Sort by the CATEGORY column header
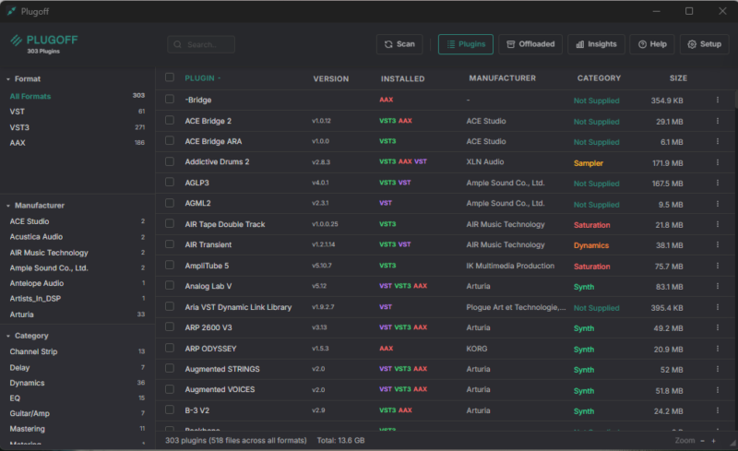Image resolution: width=738 pixels, height=451 pixels. click(x=599, y=78)
